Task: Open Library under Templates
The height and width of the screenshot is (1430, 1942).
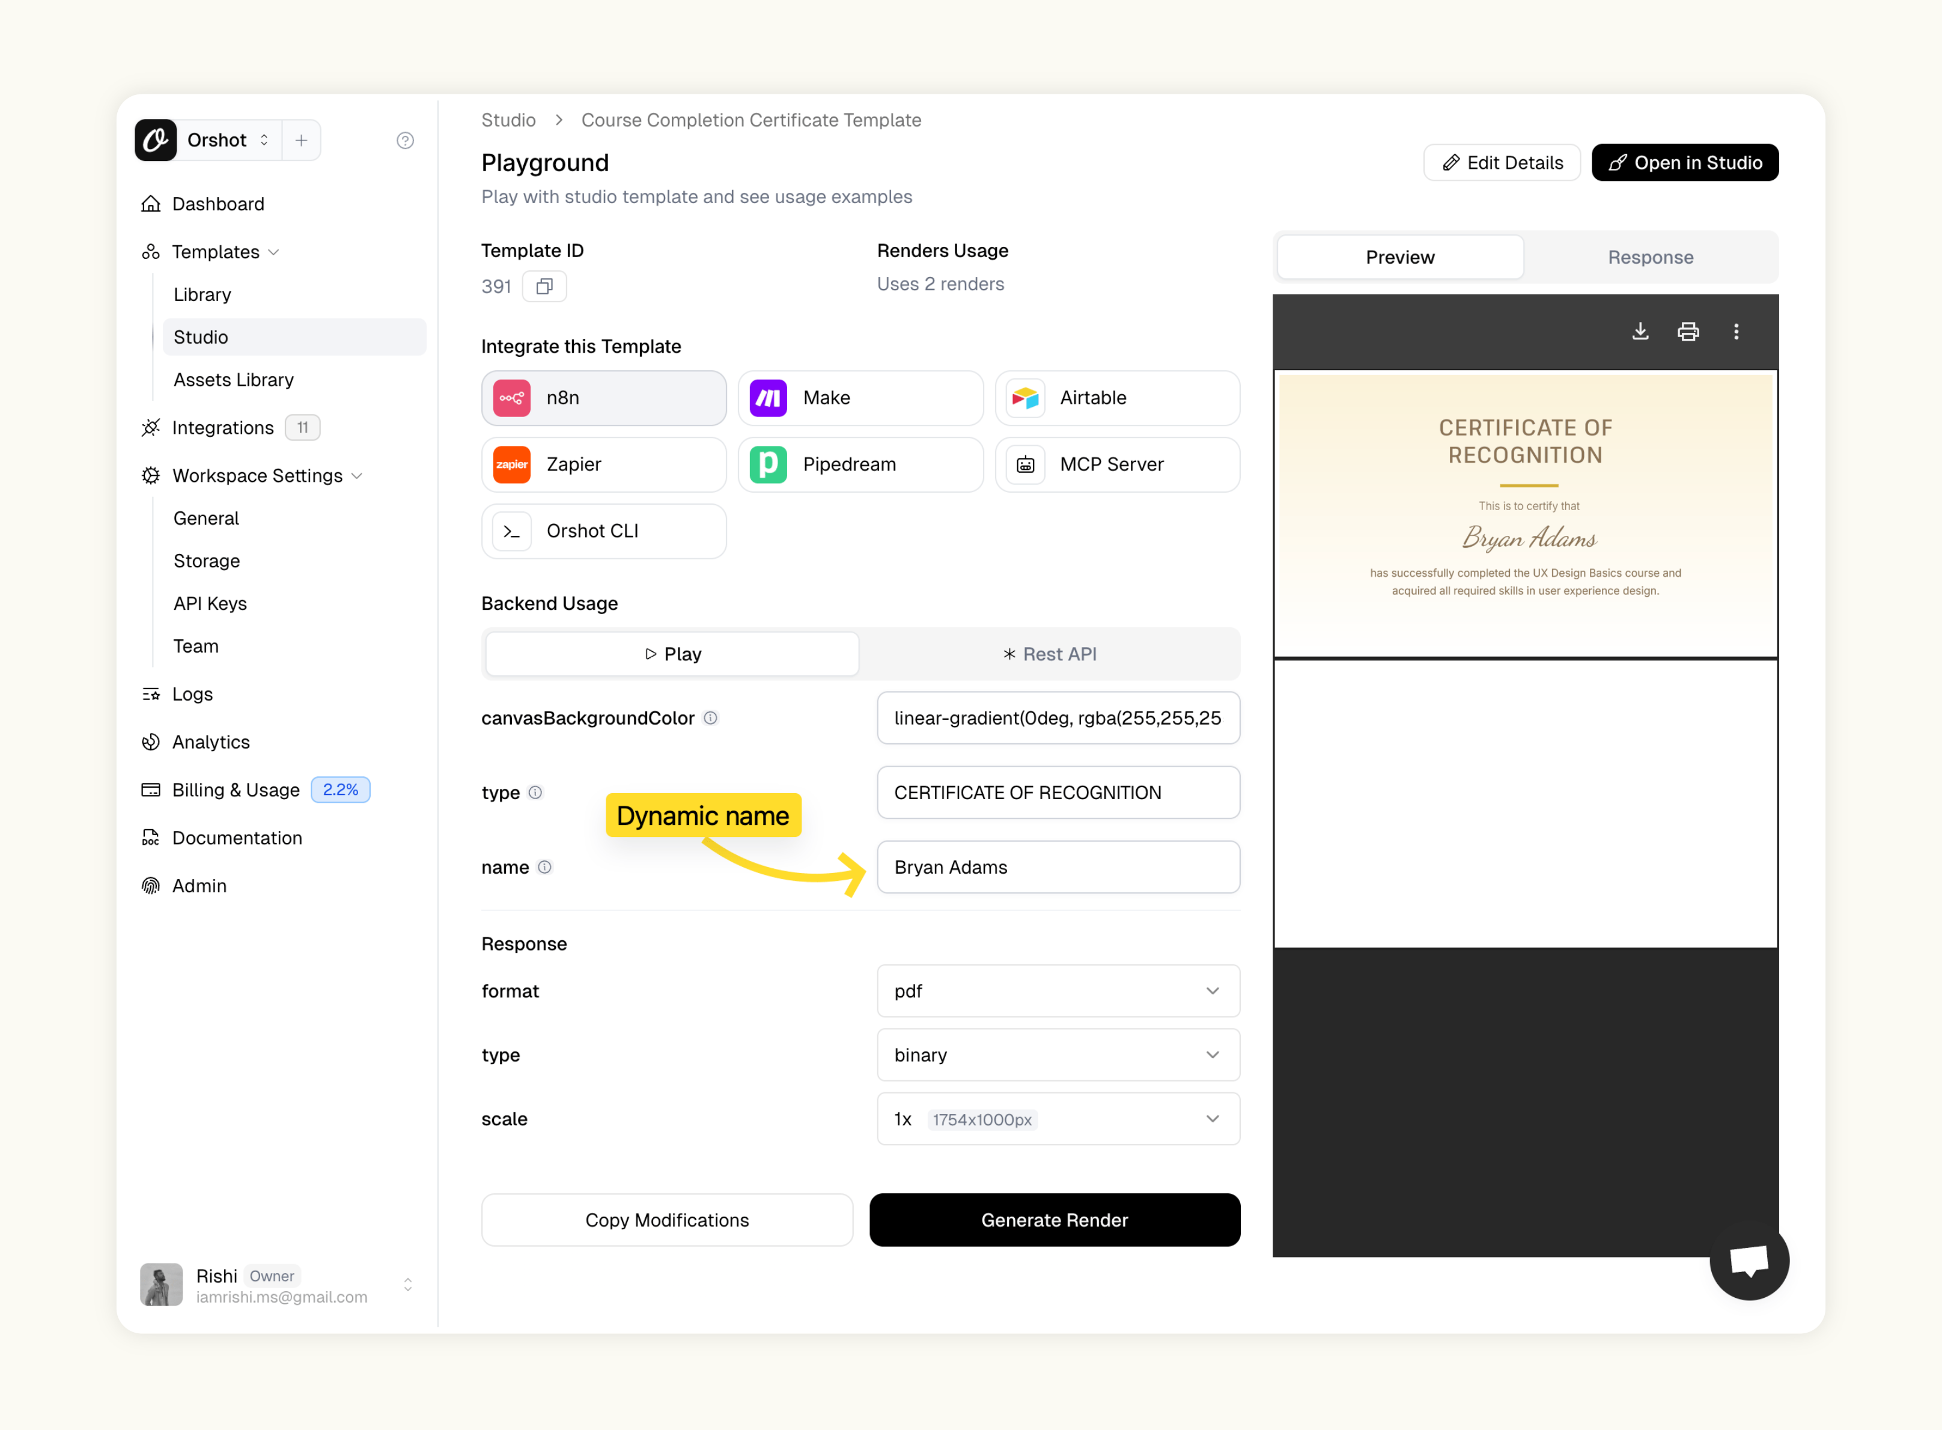Action: coord(202,294)
